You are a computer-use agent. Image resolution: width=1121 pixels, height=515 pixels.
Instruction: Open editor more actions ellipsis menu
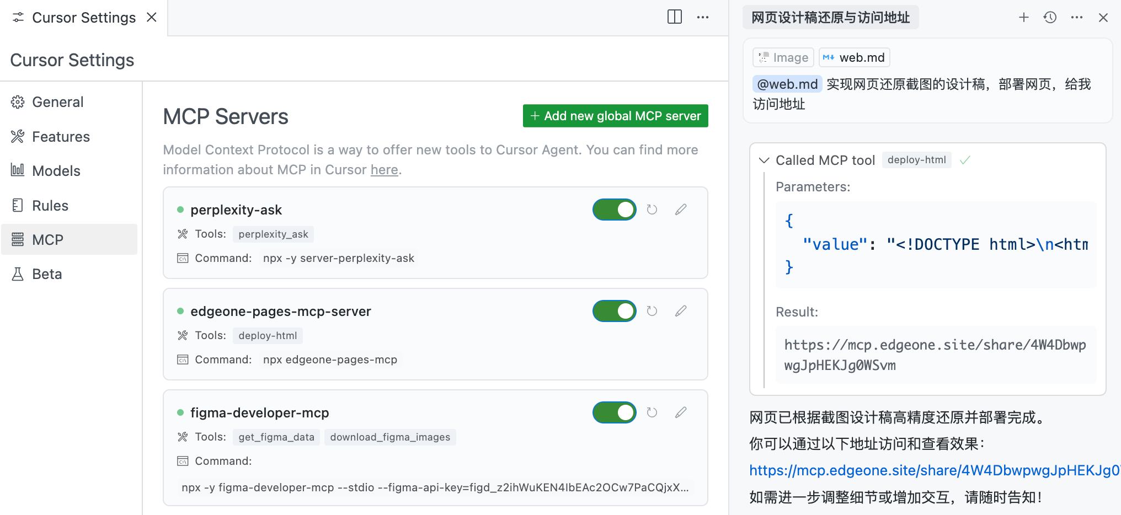pos(702,17)
